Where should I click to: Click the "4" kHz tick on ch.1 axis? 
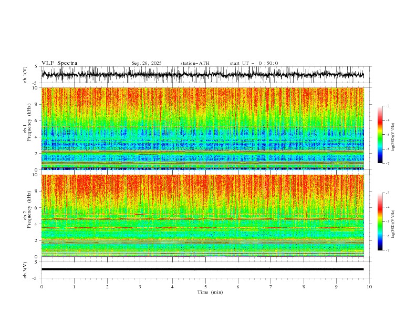[x=37, y=137]
